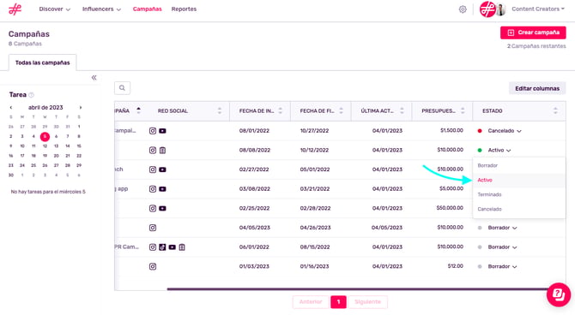The height and width of the screenshot is (315, 575).
Task: Collapse the task sidebar with double chevron
Action: [94, 78]
